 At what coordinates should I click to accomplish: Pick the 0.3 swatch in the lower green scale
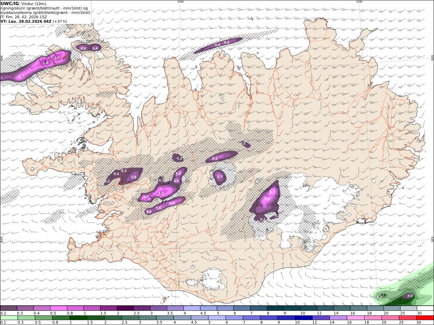[x=26, y=318]
